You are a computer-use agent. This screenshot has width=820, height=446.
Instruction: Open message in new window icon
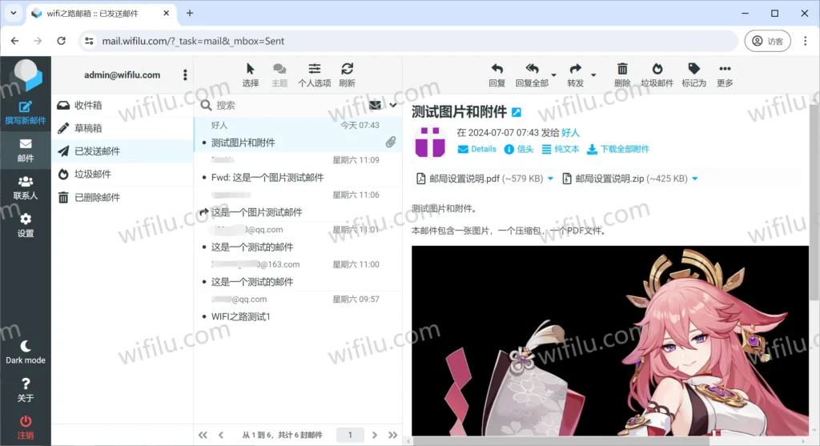(x=517, y=112)
